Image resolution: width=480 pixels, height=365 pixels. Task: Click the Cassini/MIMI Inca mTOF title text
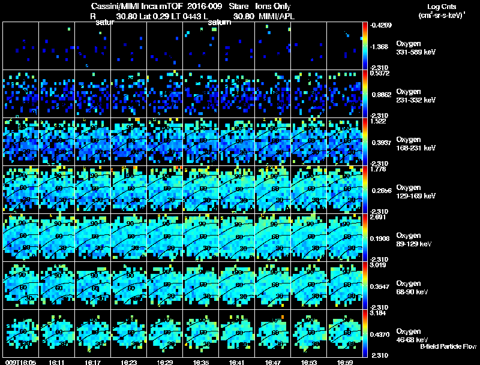(137, 6)
